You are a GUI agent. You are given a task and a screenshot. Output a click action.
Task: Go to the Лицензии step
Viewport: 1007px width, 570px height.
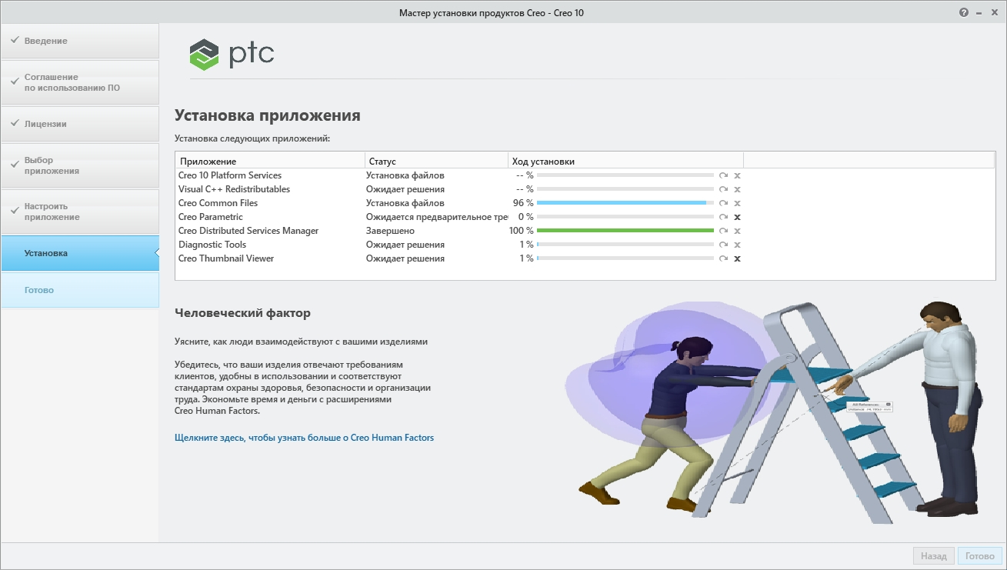(79, 124)
